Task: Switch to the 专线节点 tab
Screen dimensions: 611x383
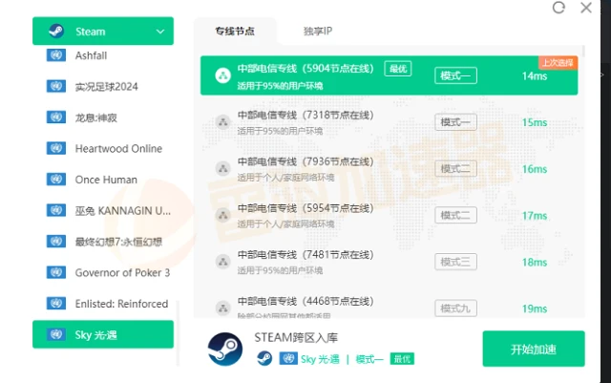Action: 235,32
